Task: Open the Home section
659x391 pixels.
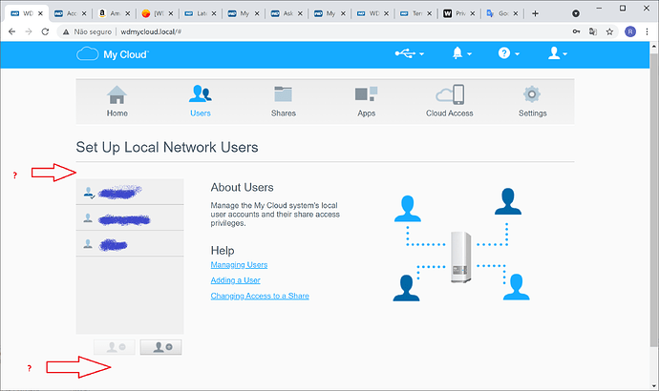Action: [x=117, y=101]
